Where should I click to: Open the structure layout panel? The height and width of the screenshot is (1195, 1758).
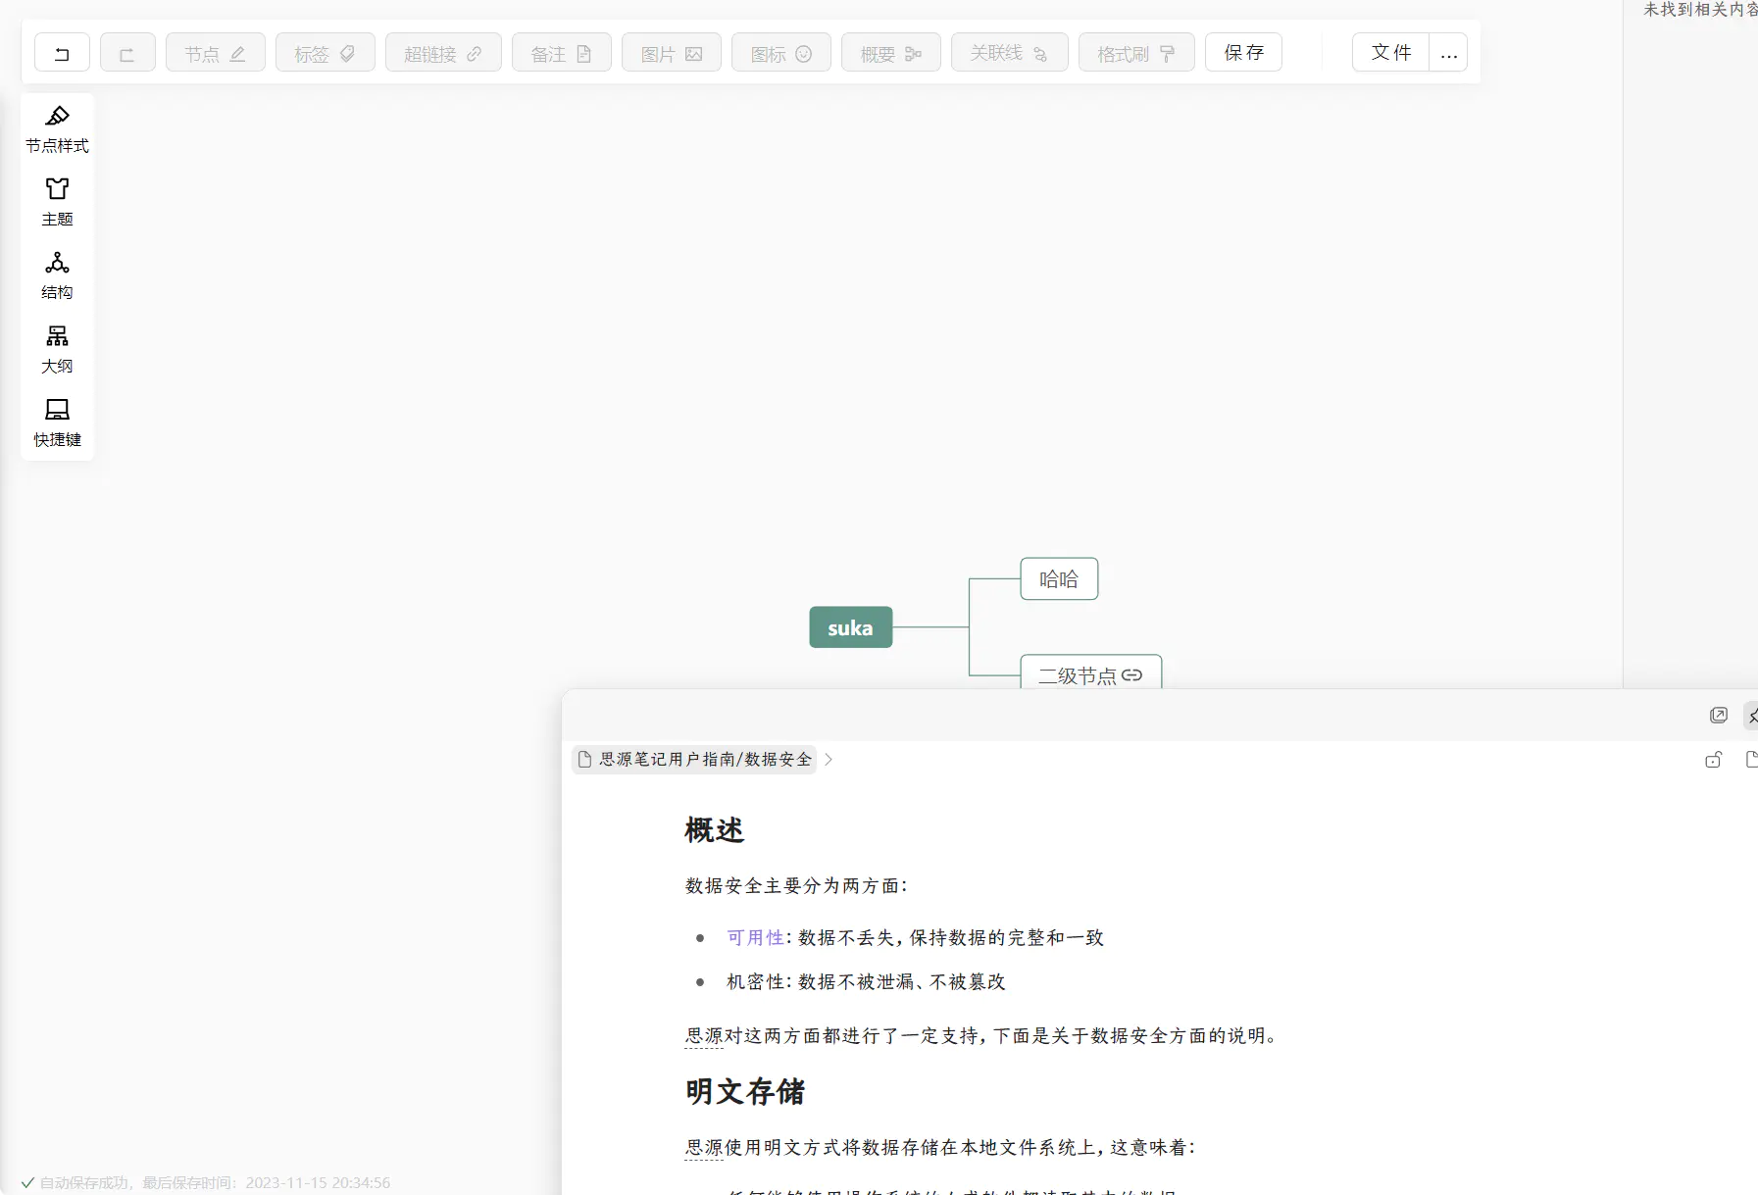[57, 275]
